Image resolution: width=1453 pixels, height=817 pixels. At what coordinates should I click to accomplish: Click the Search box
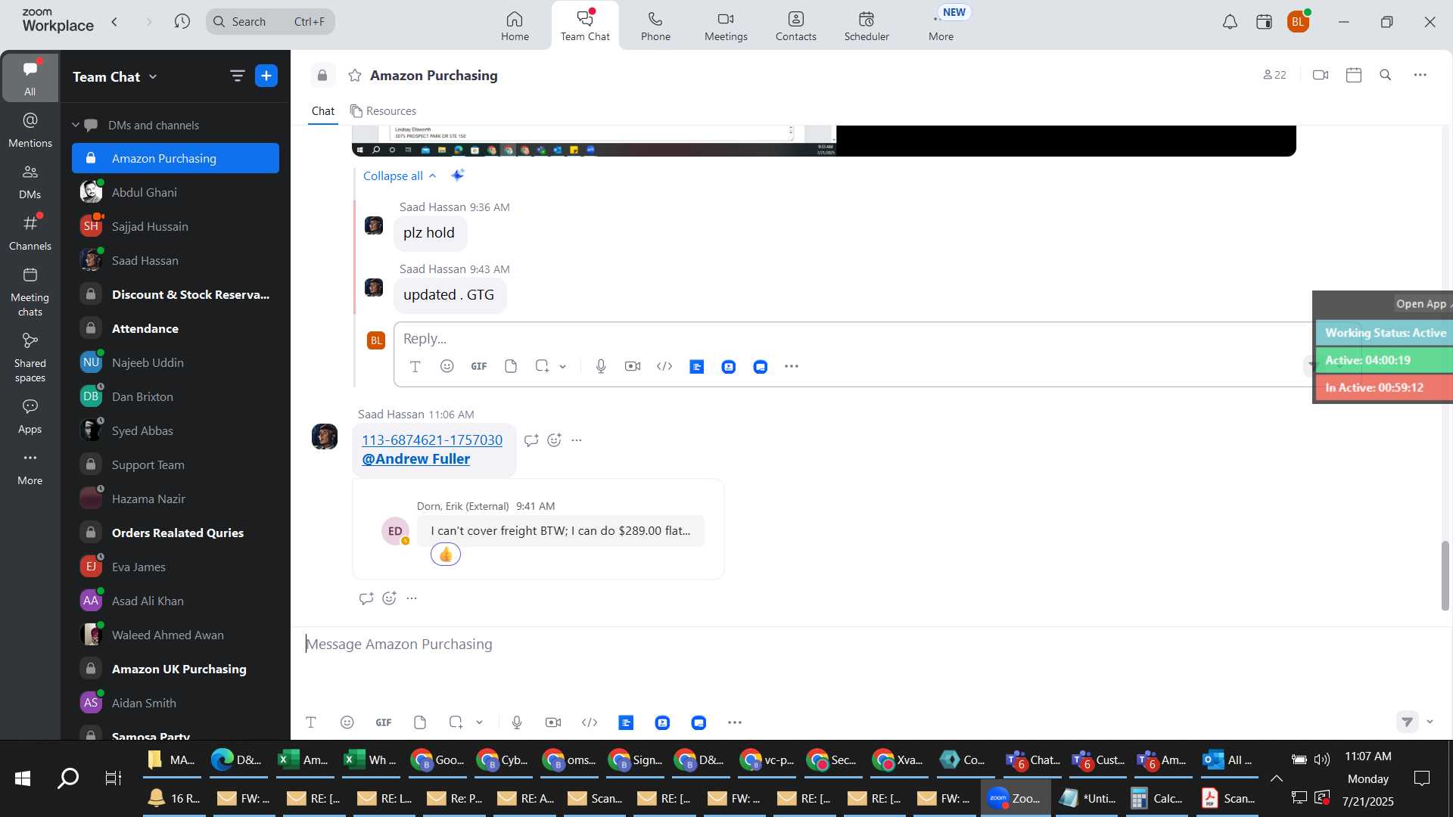pos(270,21)
